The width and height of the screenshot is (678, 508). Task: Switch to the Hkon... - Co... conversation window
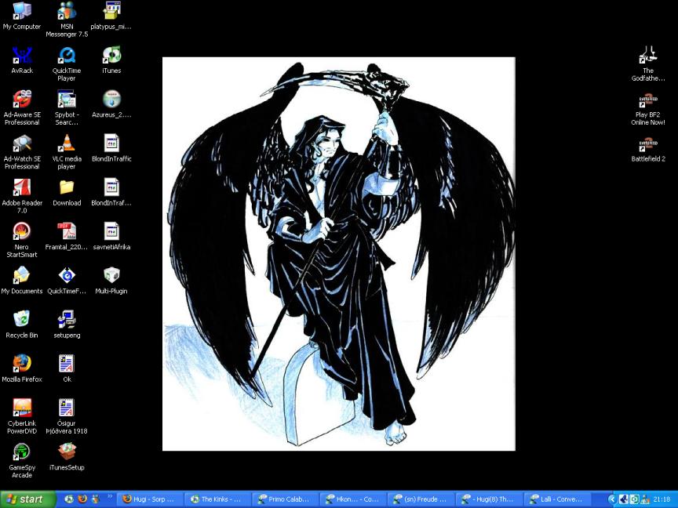[x=353, y=499]
